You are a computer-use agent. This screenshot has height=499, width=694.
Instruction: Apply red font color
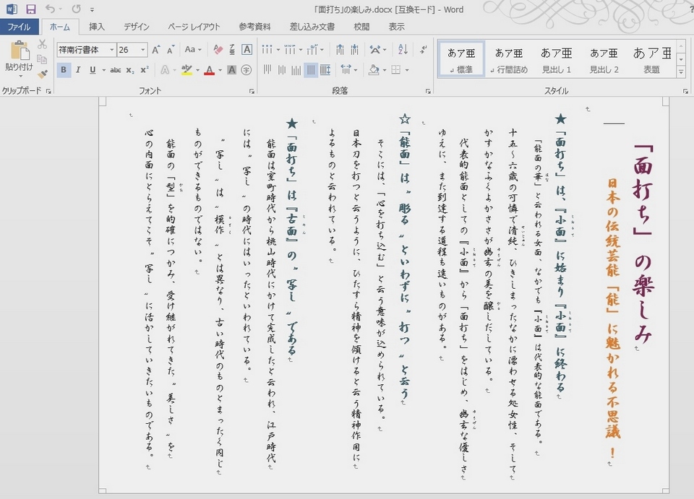click(x=210, y=70)
